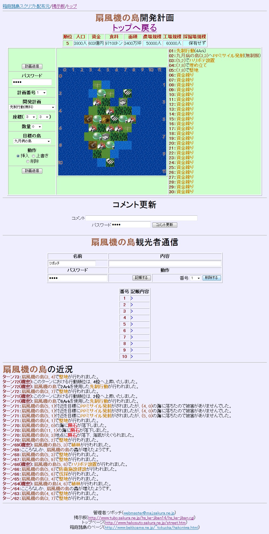Click the missile base tile in map row 10
Image resolution: width=269 pixels, height=534 pixels.
pyautogui.click(x=110, y=163)
